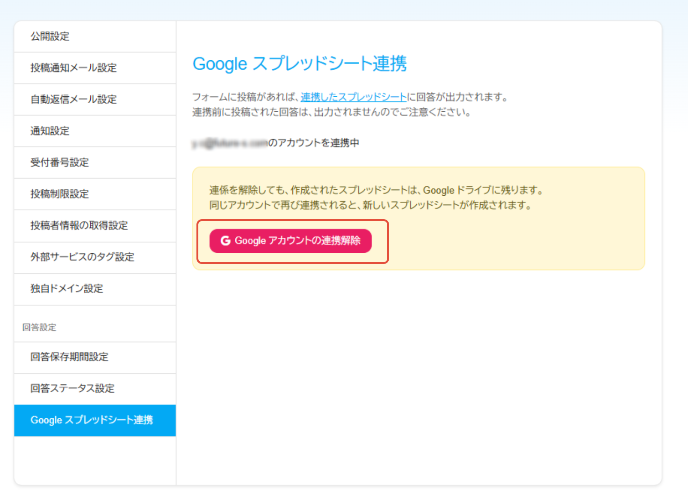Go to 回答保存期間設定 page

coord(95,357)
